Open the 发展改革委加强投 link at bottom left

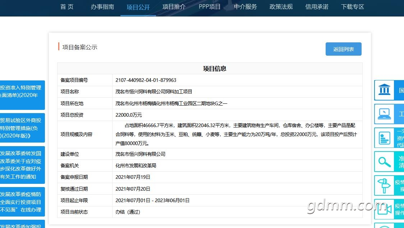coord(22,224)
